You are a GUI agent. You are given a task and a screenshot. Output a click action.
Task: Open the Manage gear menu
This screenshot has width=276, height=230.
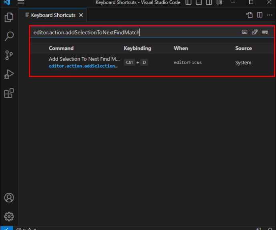coord(9,216)
